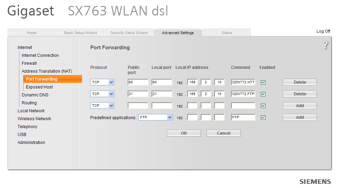Click the FTP comment field for predefined application
Image resolution: width=337 pixels, height=188 pixels.
click(243, 117)
